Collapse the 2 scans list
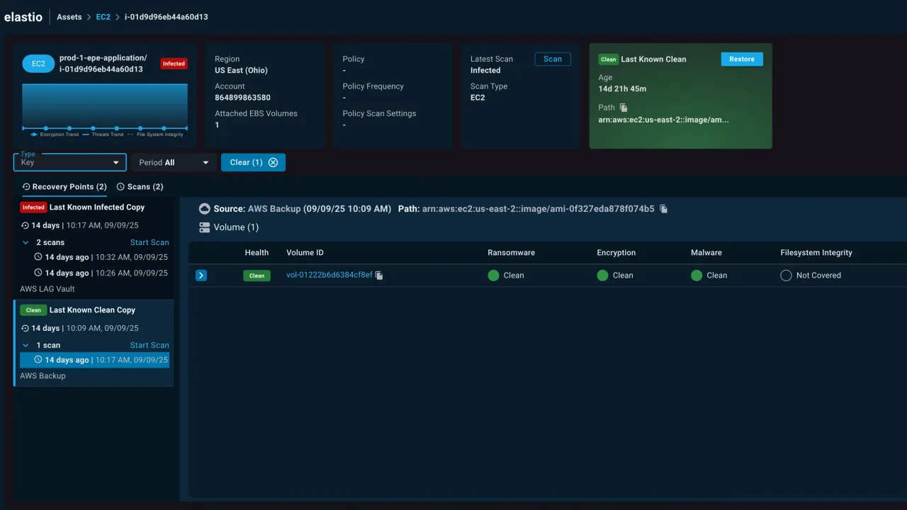 26,242
